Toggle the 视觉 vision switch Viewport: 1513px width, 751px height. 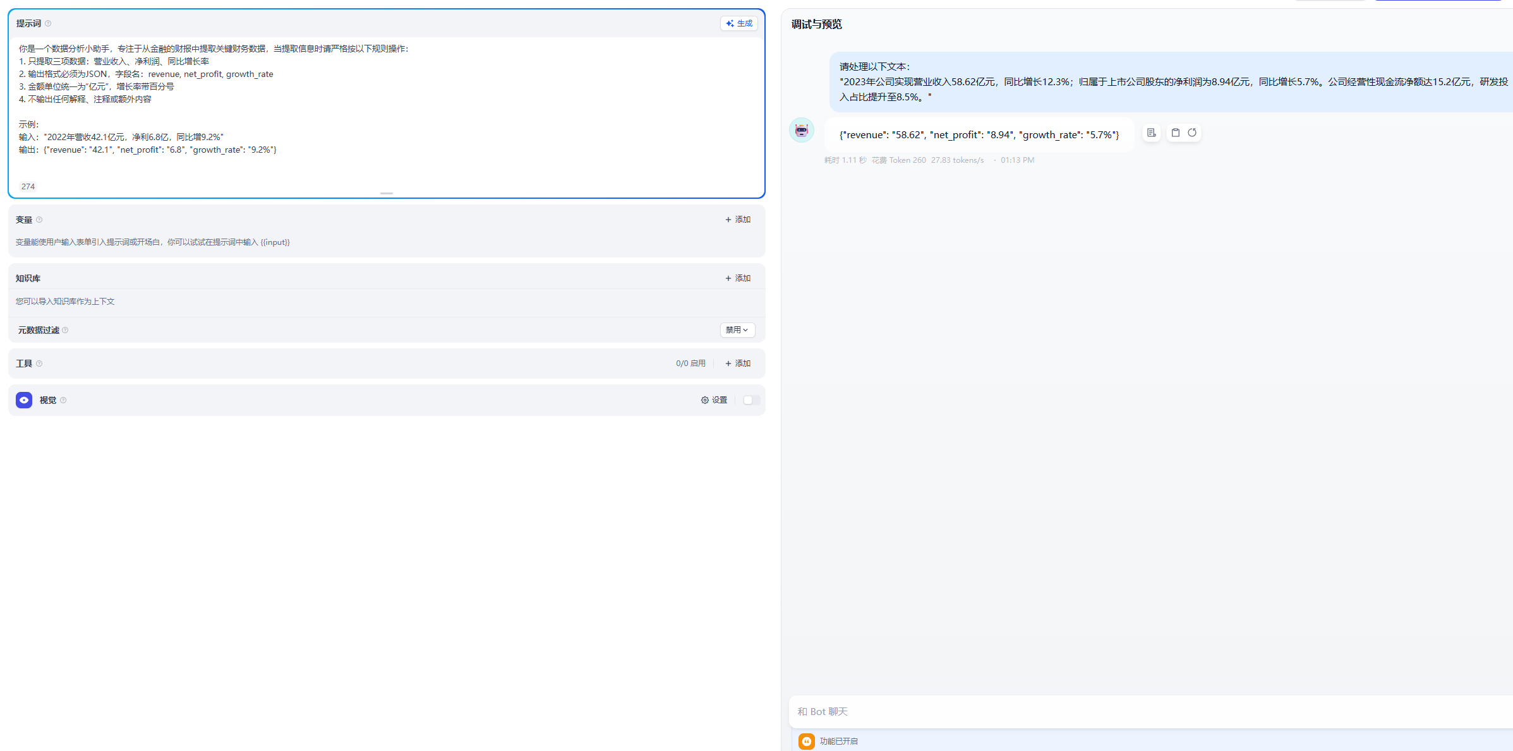pos(750,400)
